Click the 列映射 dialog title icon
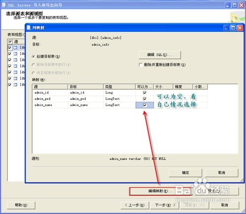 [29, 28]
